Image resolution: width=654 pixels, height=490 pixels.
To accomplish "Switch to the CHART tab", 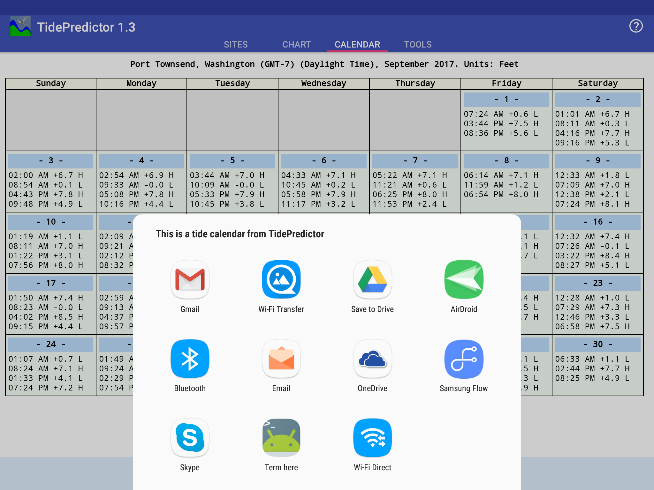I will pos(296,44).
